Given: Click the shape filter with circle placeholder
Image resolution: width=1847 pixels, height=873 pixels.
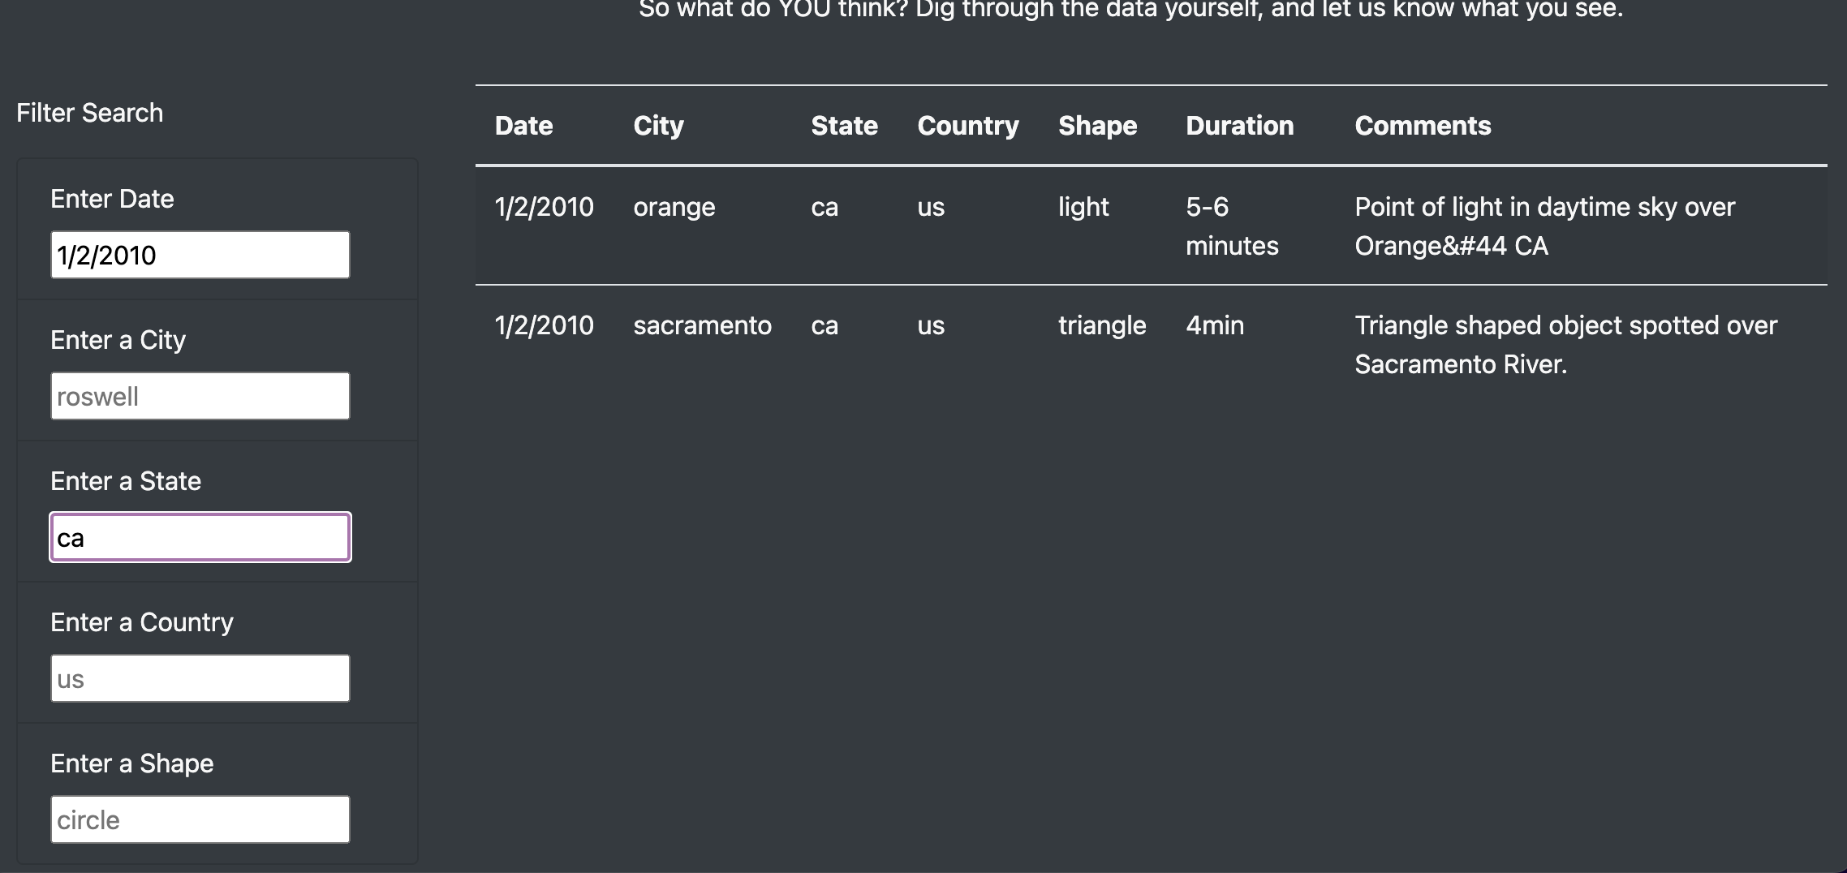Looking at the screenshot, I should tap(200, 819).
